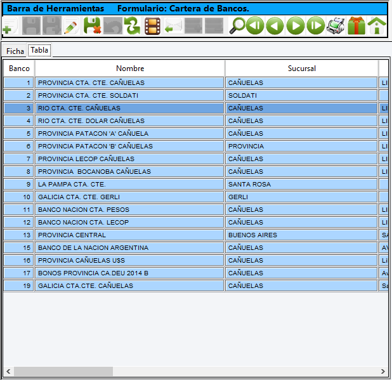
Task: Select the Tabla tab
Action: (39, 50)
